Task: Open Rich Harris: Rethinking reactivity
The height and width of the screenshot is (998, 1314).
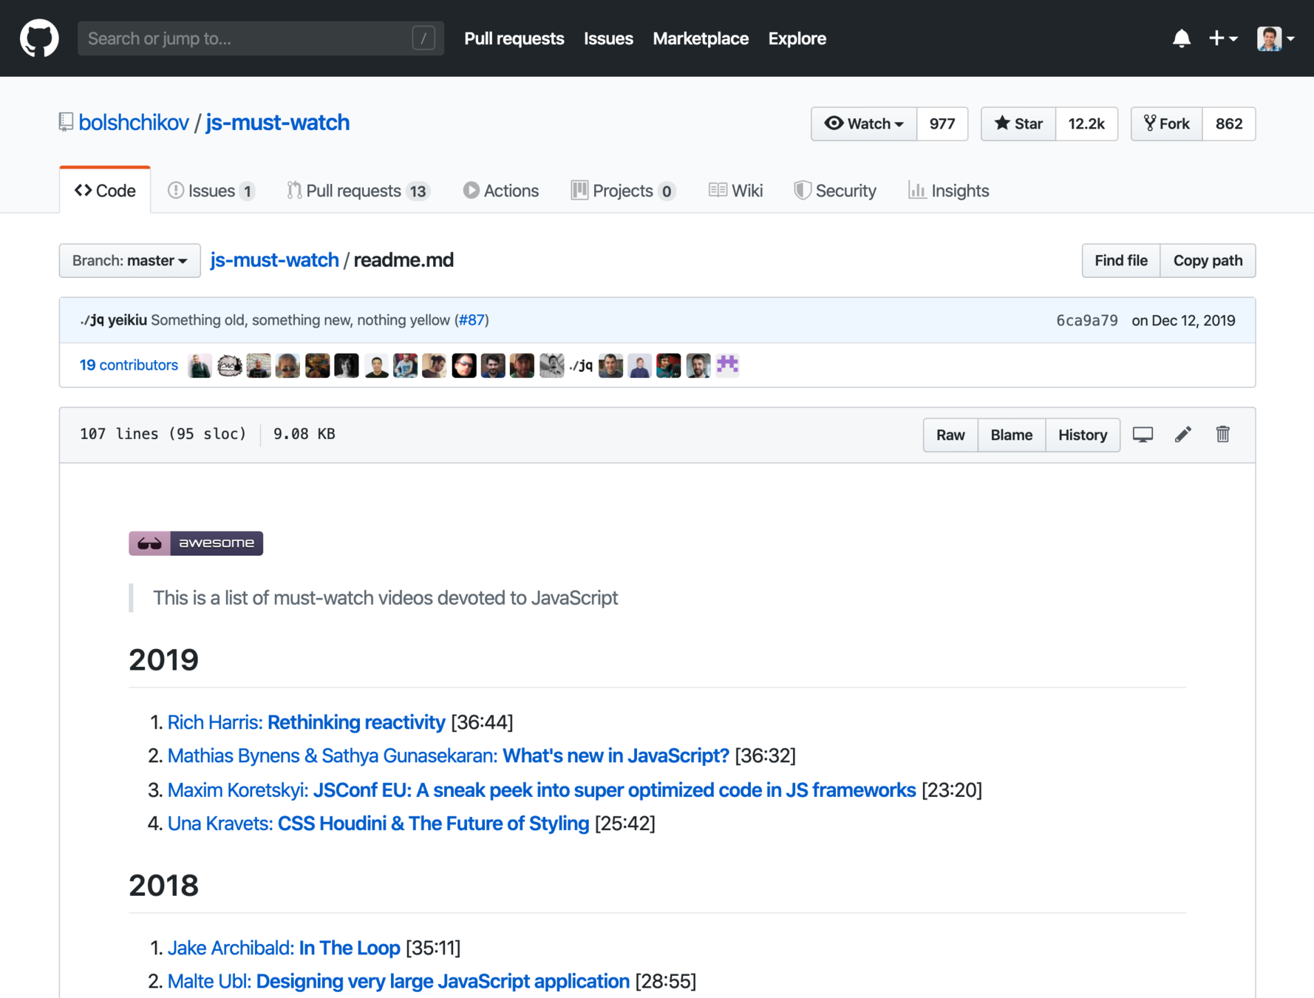Action: click(307, 722)
